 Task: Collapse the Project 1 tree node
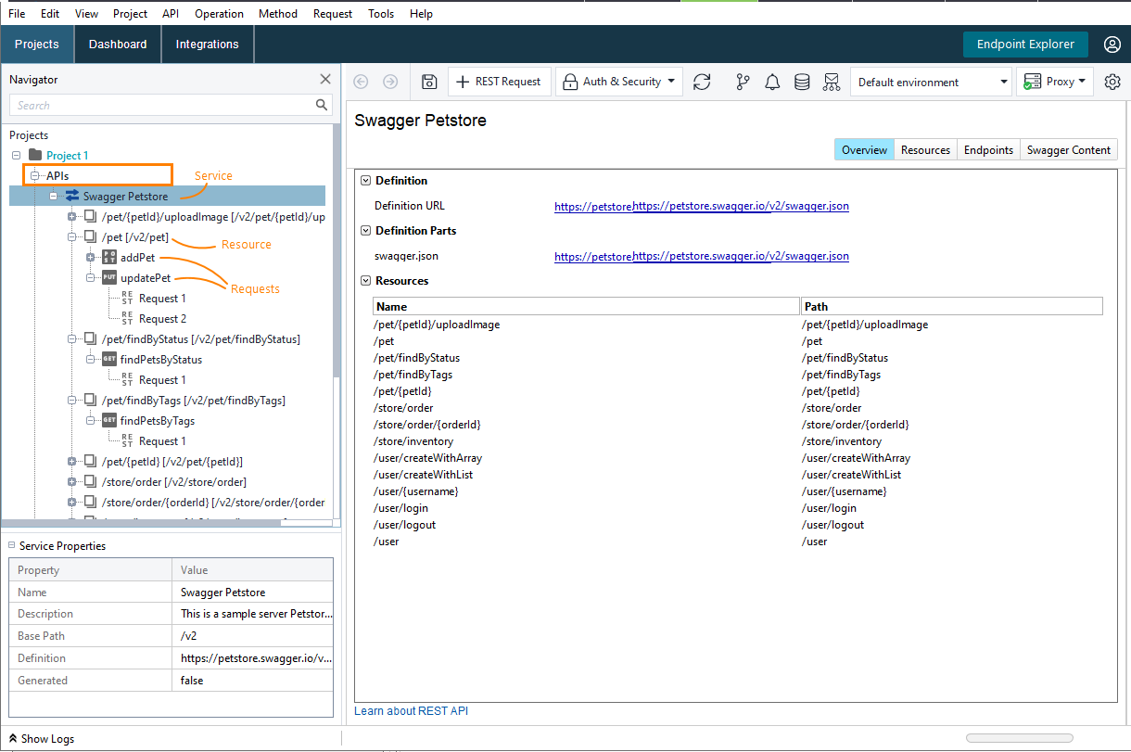tap(16, 155)
